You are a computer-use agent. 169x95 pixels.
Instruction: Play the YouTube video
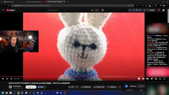[3, 79]
